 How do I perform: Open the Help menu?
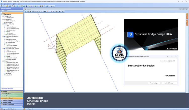pos(19,4)
